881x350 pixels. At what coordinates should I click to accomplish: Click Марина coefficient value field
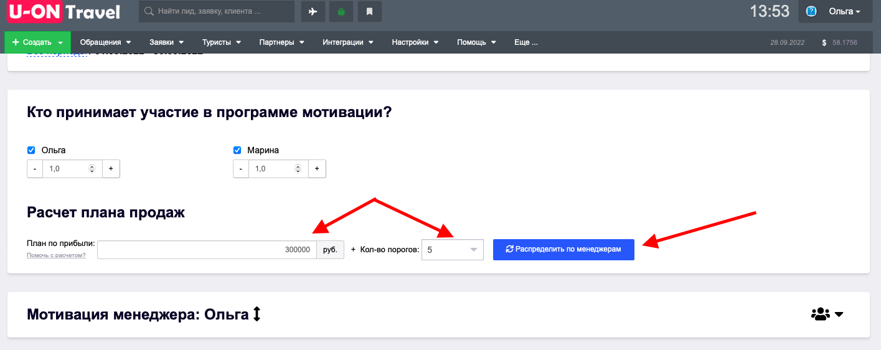click(x=278, y=169)
